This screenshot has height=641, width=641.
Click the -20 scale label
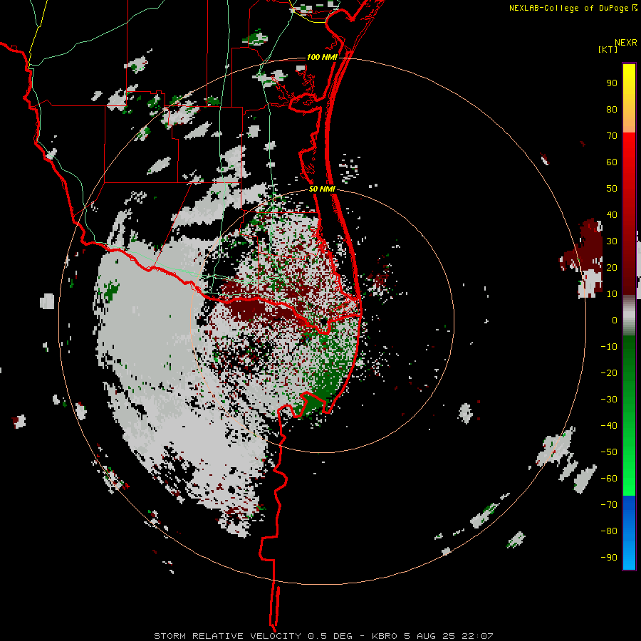click(x=609, y=373)
